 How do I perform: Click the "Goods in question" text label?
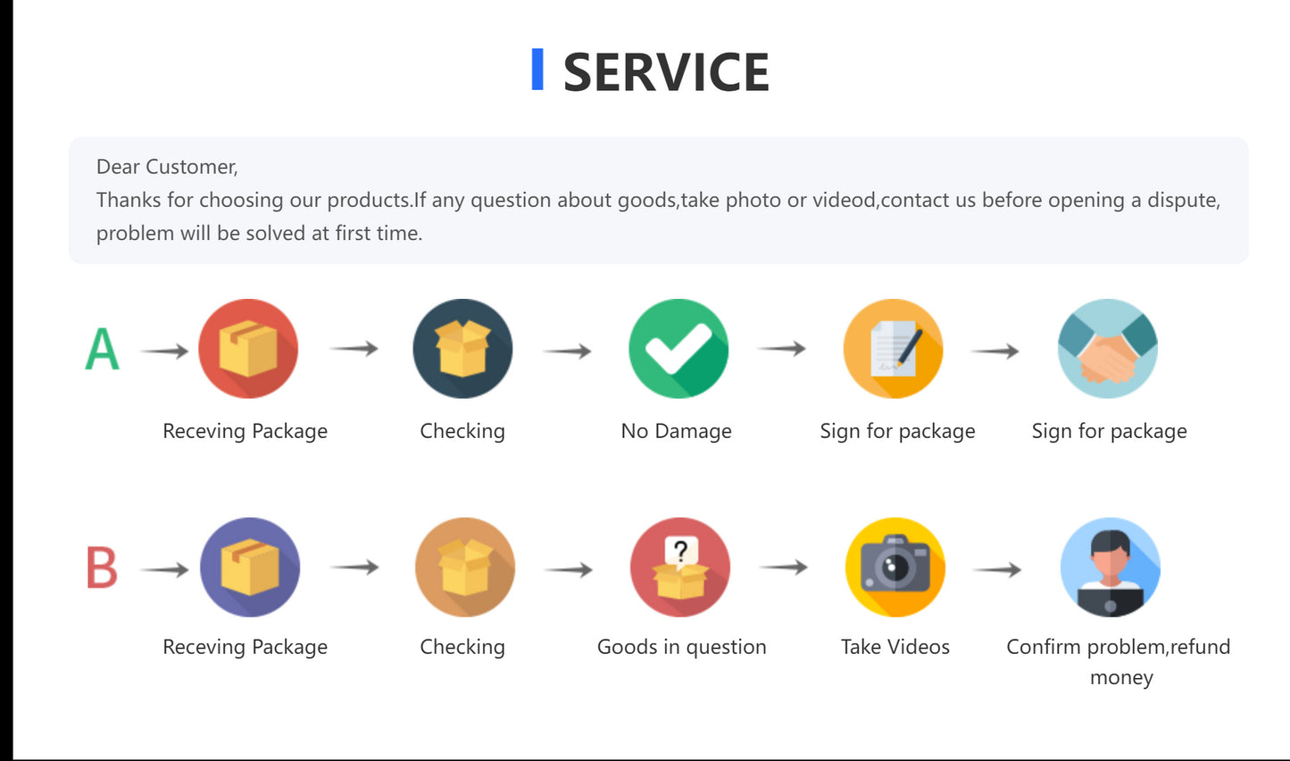(681, 648)
